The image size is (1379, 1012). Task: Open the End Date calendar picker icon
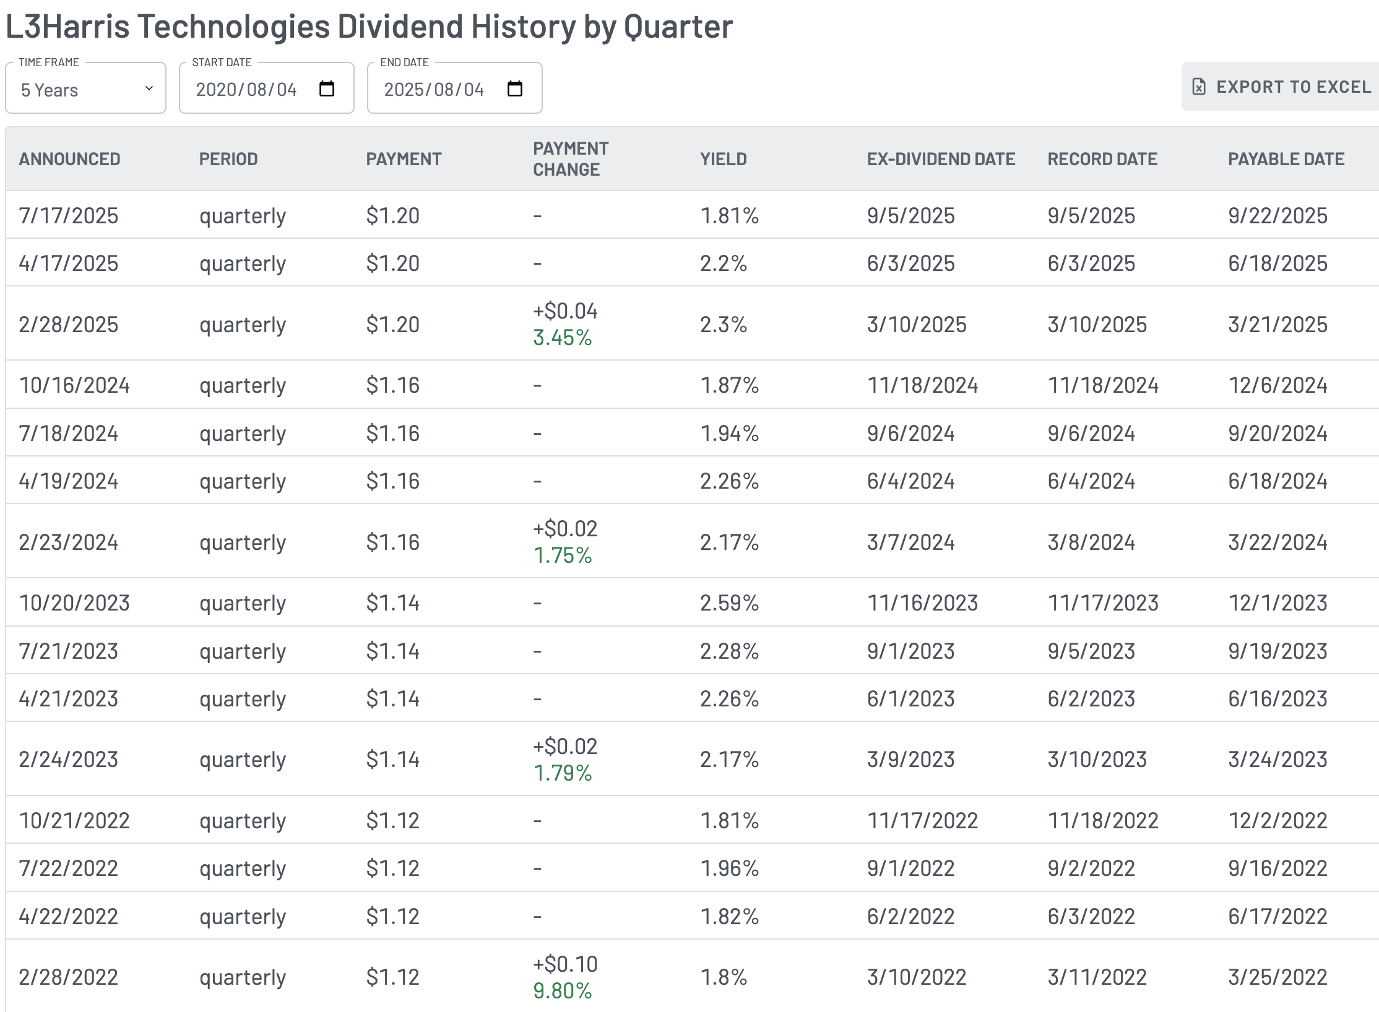514,89
